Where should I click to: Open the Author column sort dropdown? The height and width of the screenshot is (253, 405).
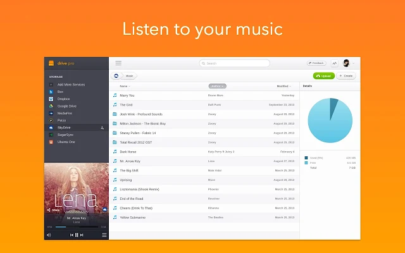click(x=217, y=86)
